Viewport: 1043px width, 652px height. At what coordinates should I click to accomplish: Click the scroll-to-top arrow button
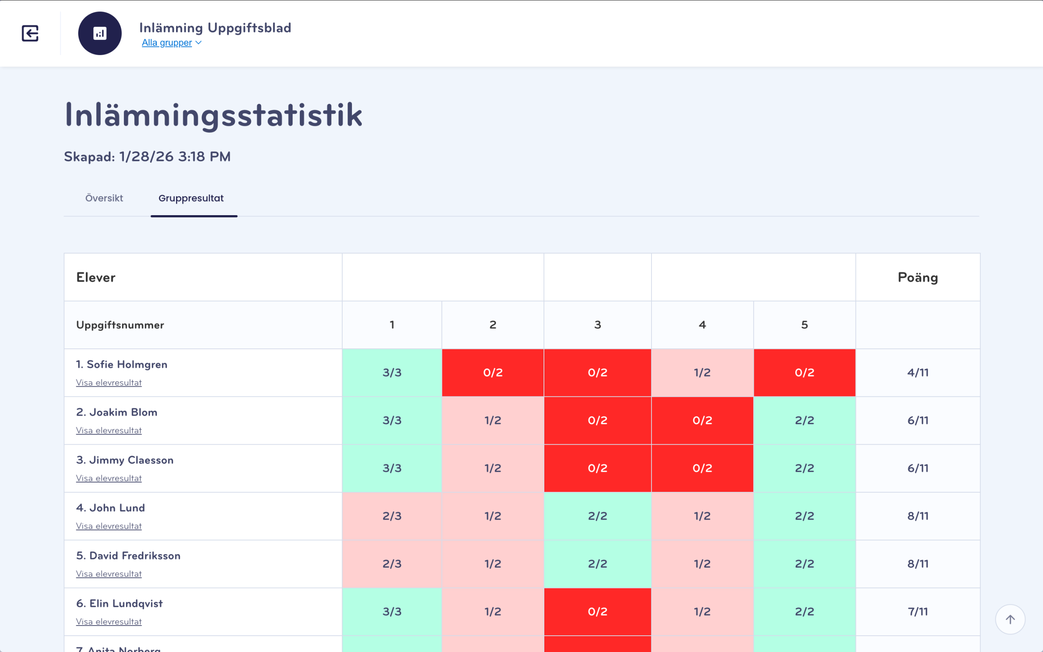1010,619
